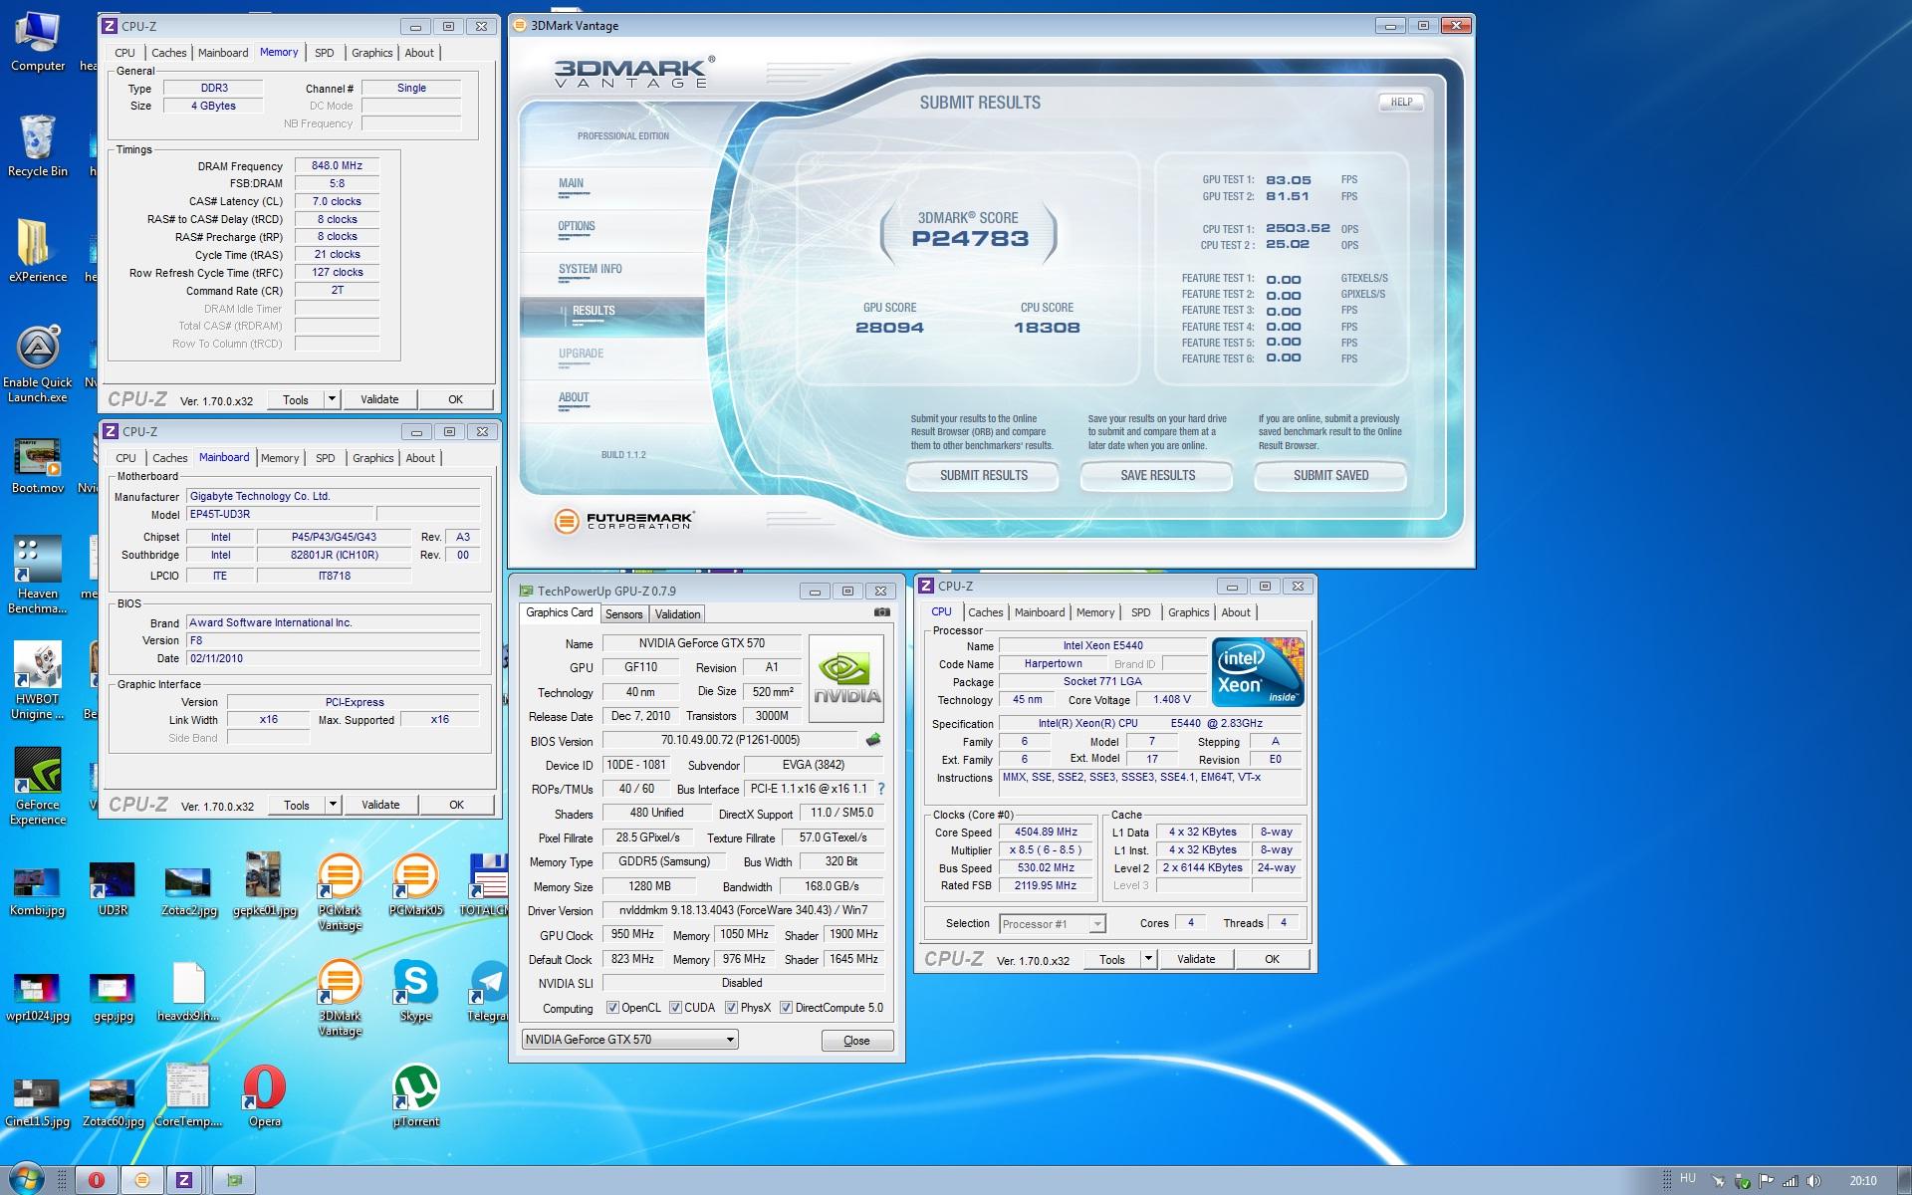Click the bus interface question mark icon
Viewport: 1912px width, 1195px height.
coord(881,789)
